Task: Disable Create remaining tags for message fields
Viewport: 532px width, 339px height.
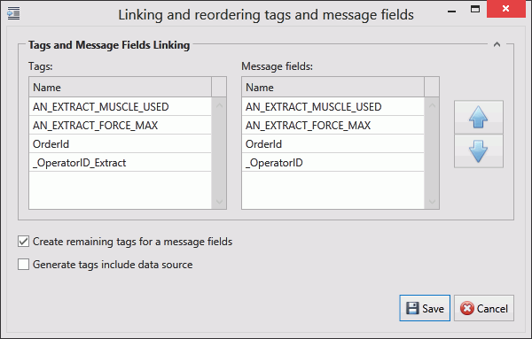Action: [x=23, y=242]
